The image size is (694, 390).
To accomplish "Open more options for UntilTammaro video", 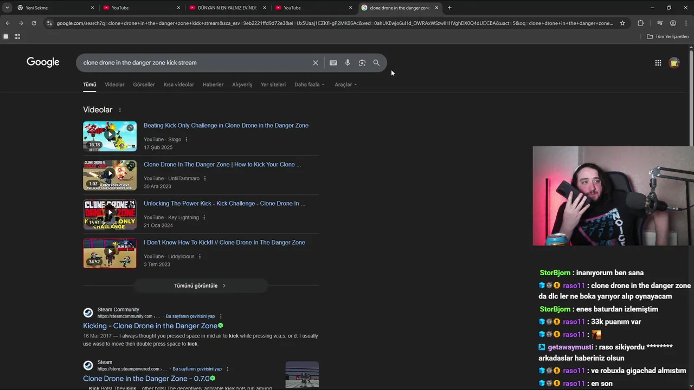I will click(x=204, y=179).
